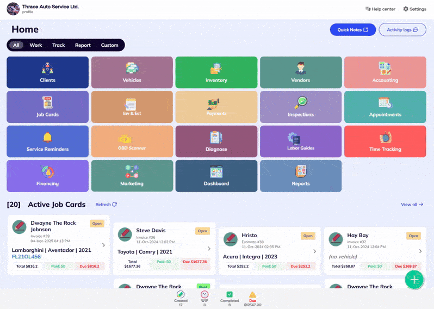434x309 pixels.
Task: Open the Diagnose tile
Action: click(216, 141)
